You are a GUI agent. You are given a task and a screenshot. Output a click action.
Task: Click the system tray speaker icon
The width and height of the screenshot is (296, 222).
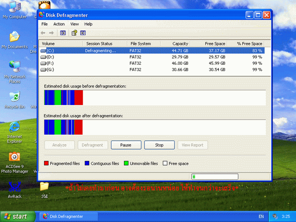pos(275,216)
